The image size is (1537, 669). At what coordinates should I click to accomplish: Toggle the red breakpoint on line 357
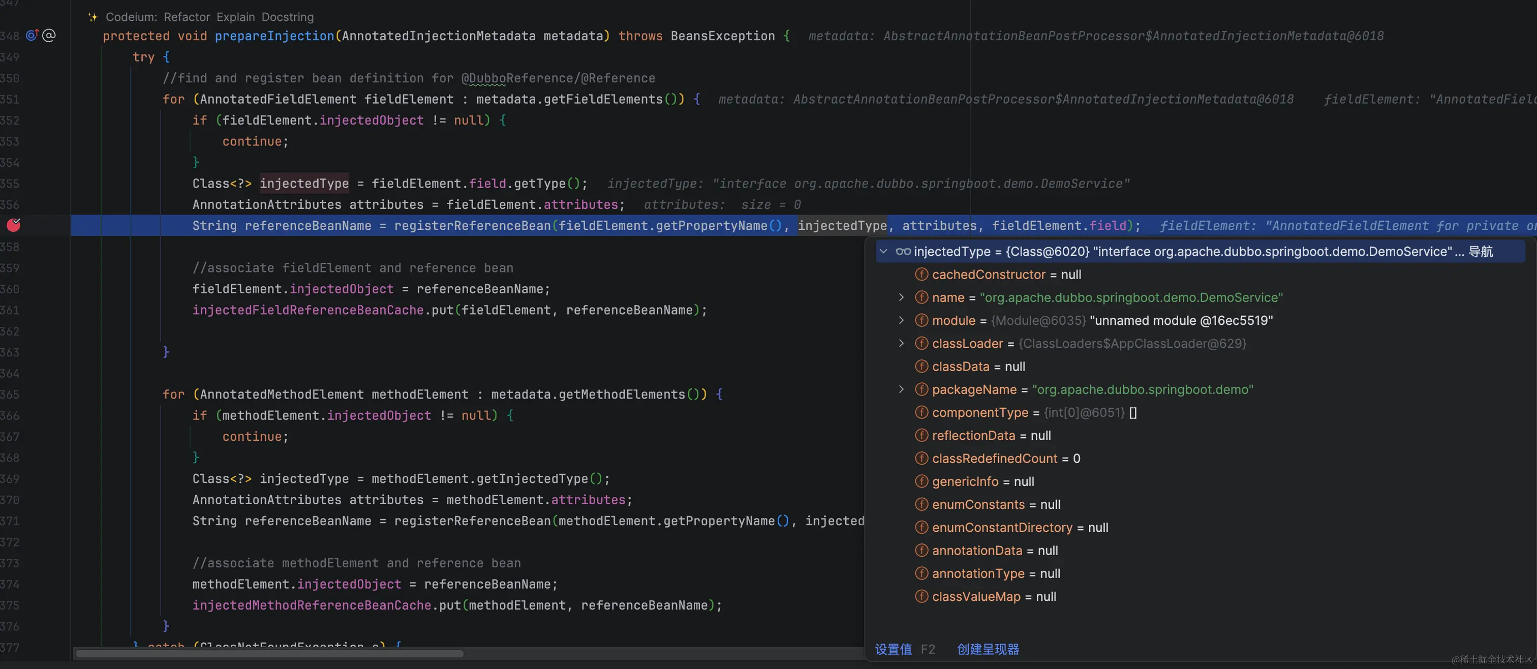[x=14, y=225]
